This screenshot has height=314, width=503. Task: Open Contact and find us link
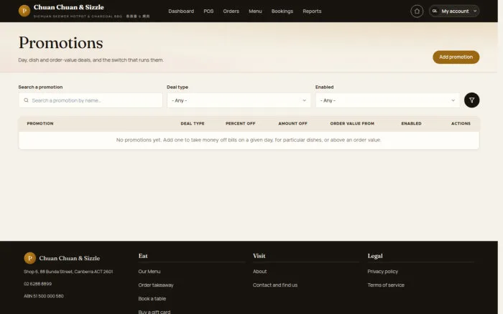tap(275, 285)
